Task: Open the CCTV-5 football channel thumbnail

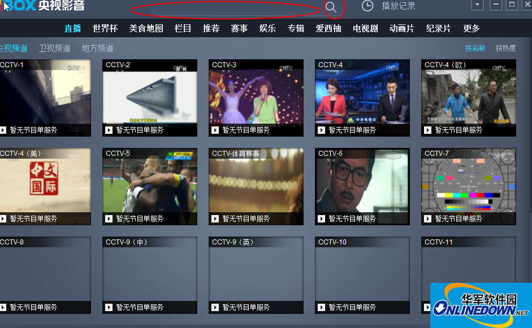Action: [x=150, y=187]
